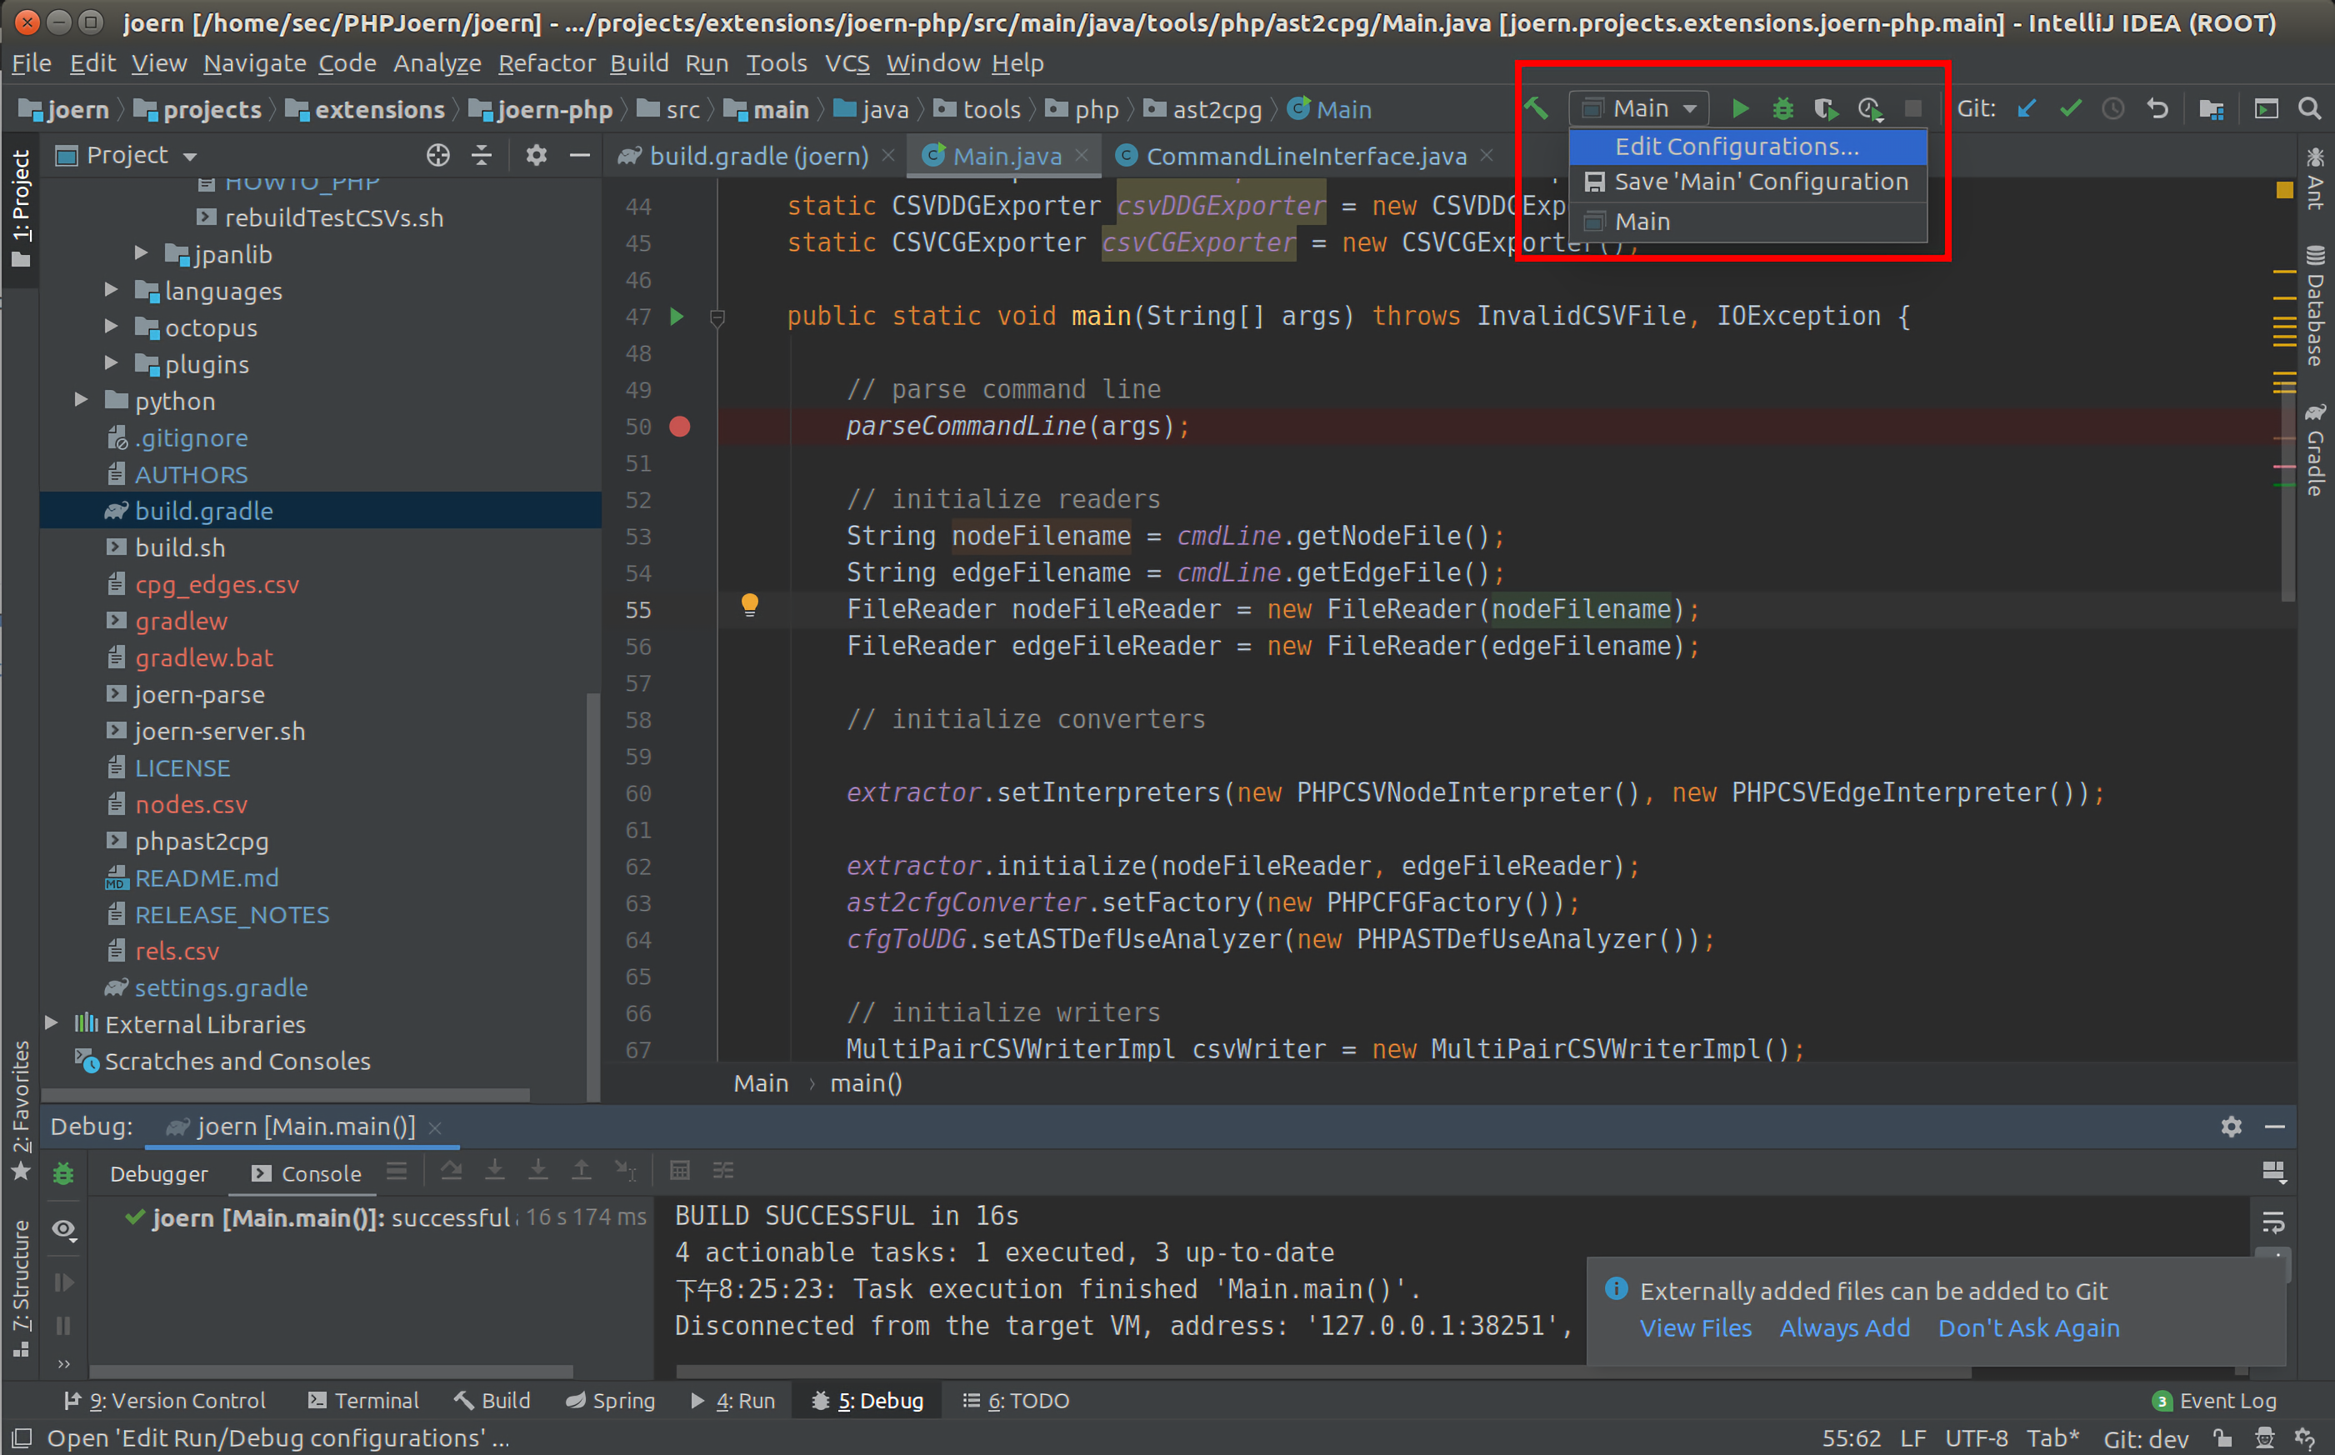Click the Step Over icon in the debugger toolbar
This screenshot has width=2335, height=1455.
tap(451, 1170)
